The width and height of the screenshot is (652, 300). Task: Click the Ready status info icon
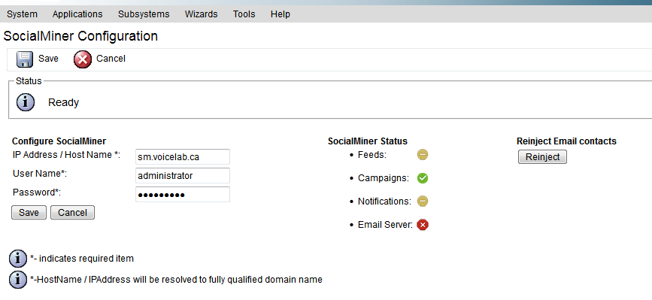[x=26, y=102]
